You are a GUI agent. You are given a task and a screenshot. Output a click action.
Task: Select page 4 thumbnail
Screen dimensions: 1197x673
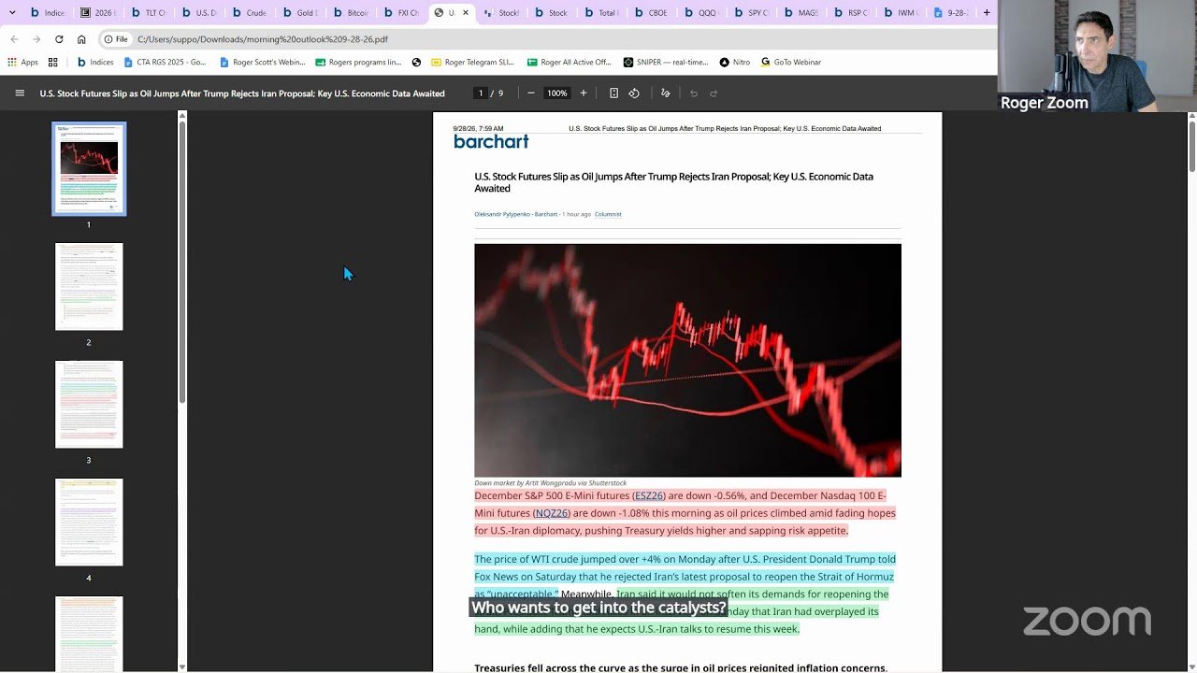tap(89, 522)
